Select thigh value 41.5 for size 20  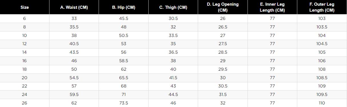[173, 78]
